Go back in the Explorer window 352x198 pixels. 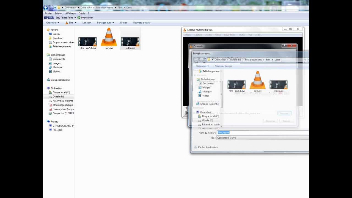point(46,8)
